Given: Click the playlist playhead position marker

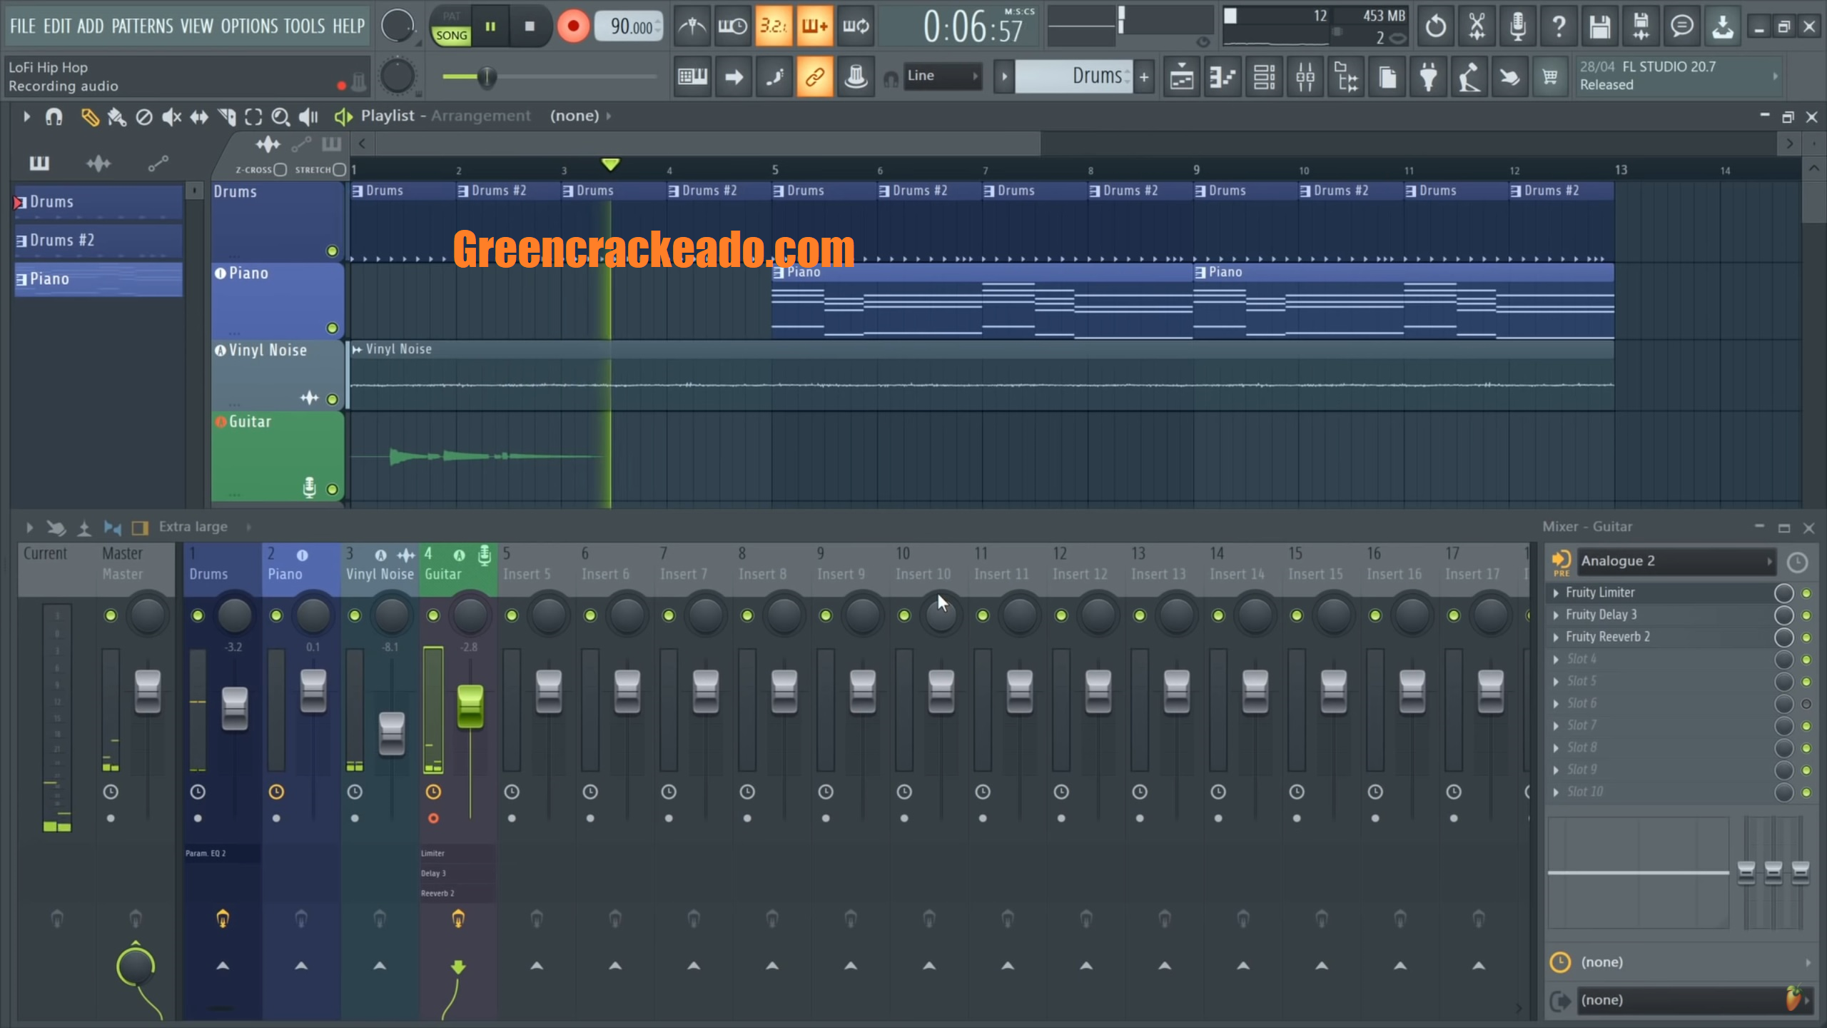Looking at the screenshot, I should (x=610, y=165).
